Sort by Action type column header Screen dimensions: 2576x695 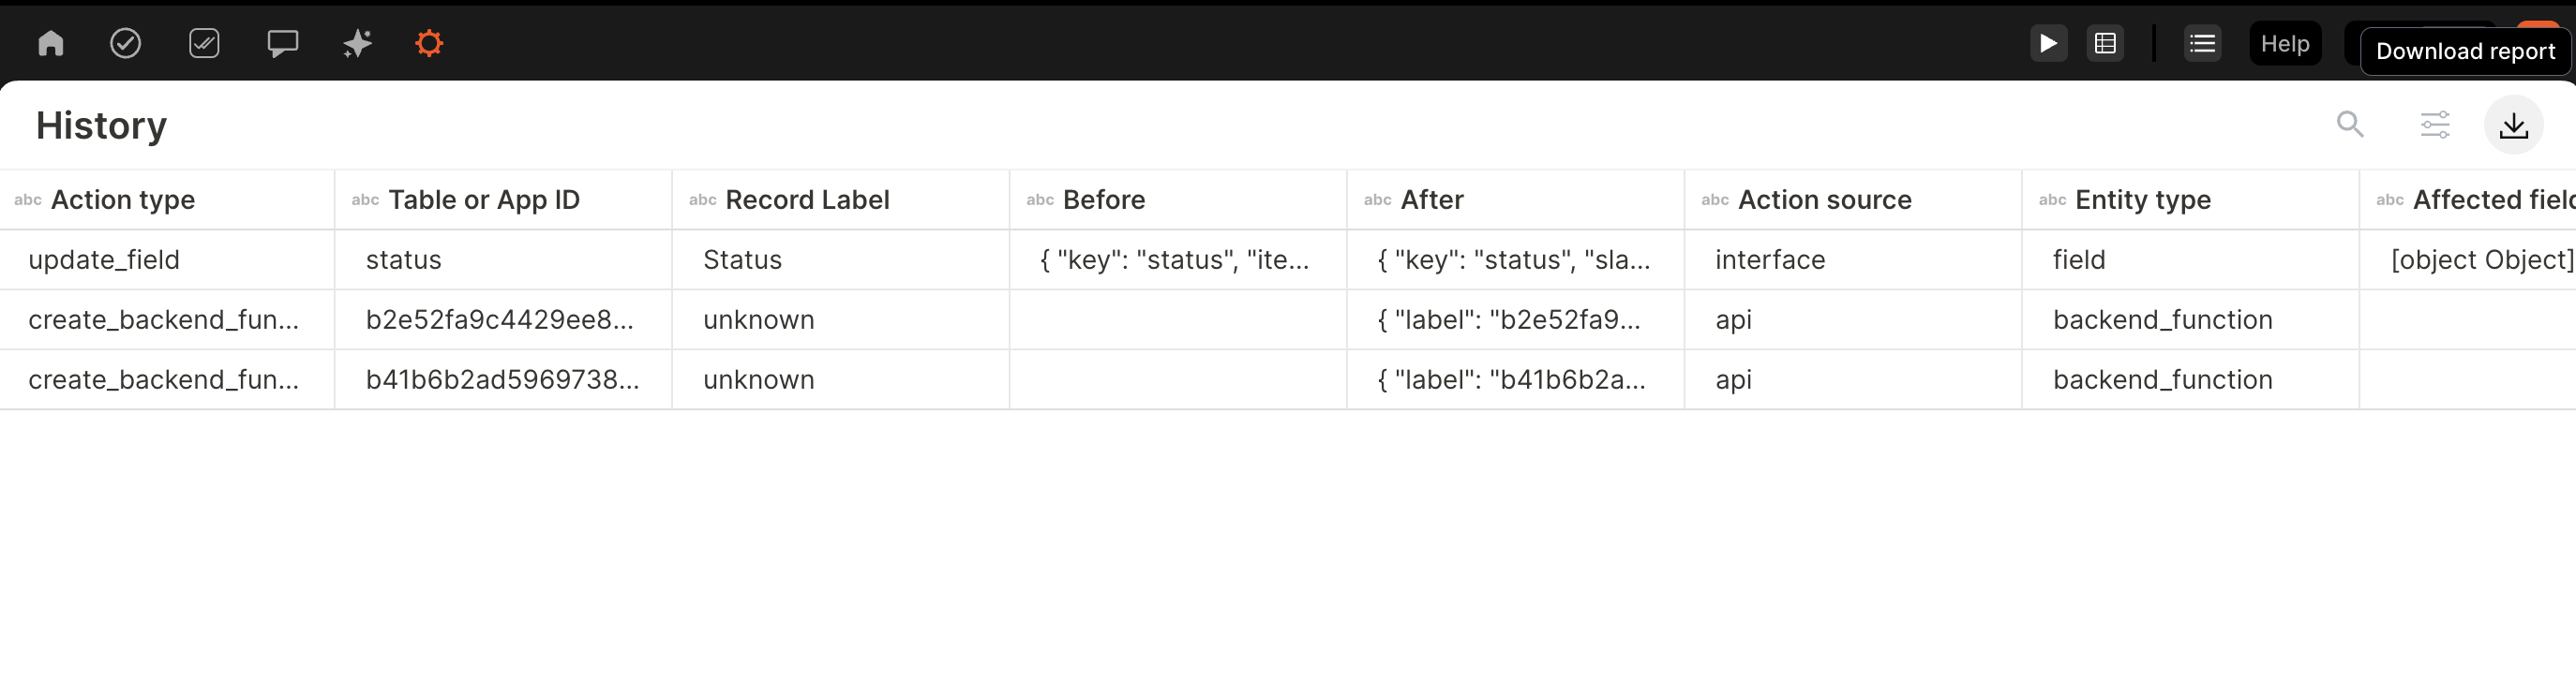point(123,200)
